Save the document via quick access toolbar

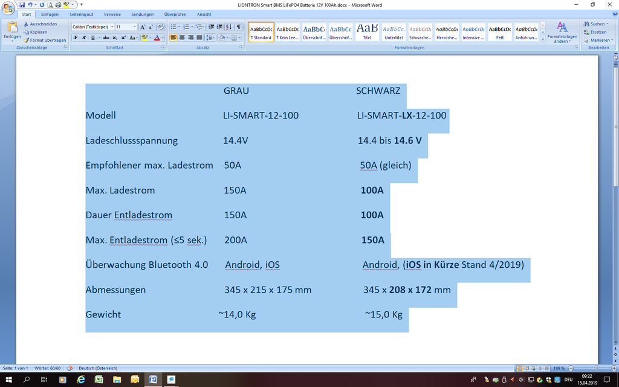(22, 5)
